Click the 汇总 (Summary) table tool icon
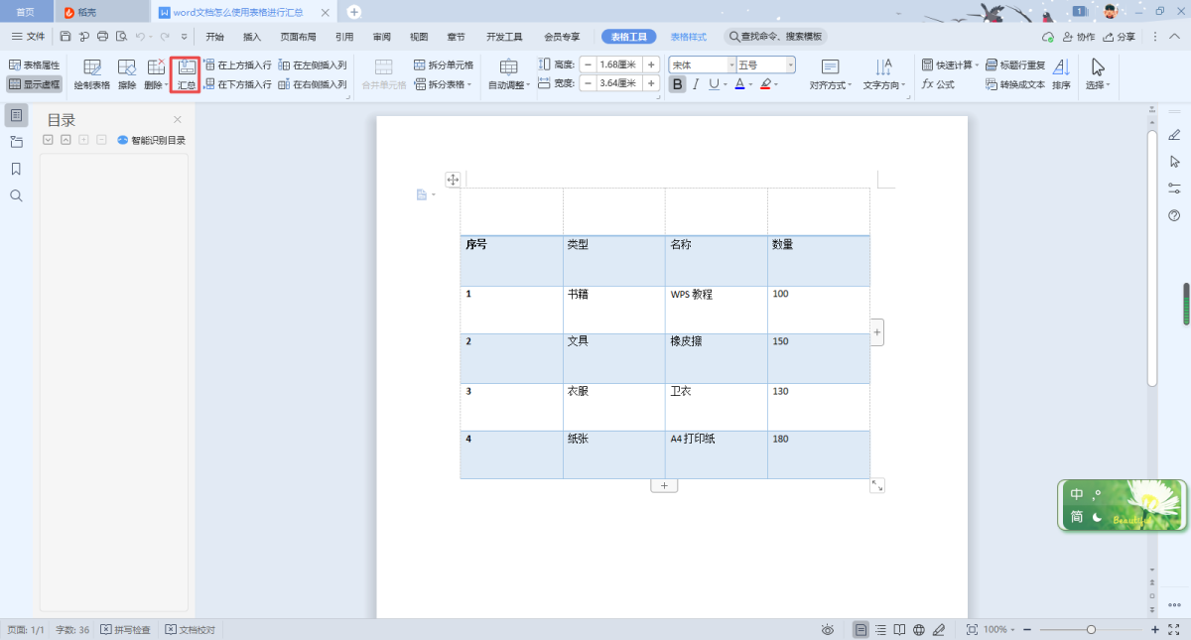The image size is (1191, 640). pyautogui.click(x=186, y=74)
